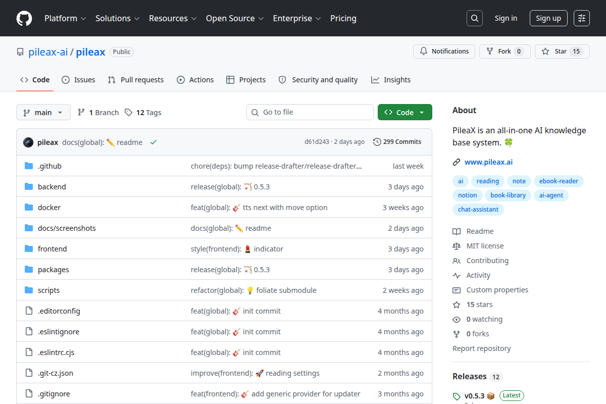
Task: Click the link icon beside www.pileax.ai
Action: (x=457, y=162)
